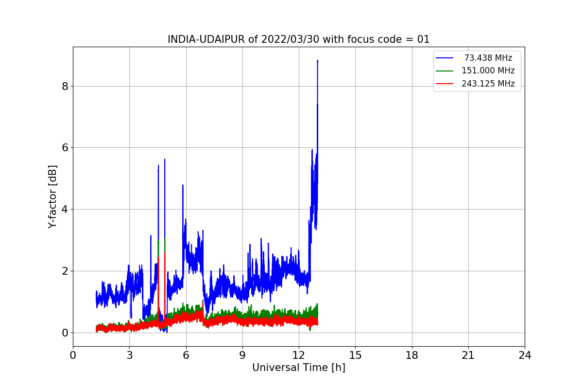Click x-axis tick label 21
This screenshot has width=583, height=389.
point(468,355)
